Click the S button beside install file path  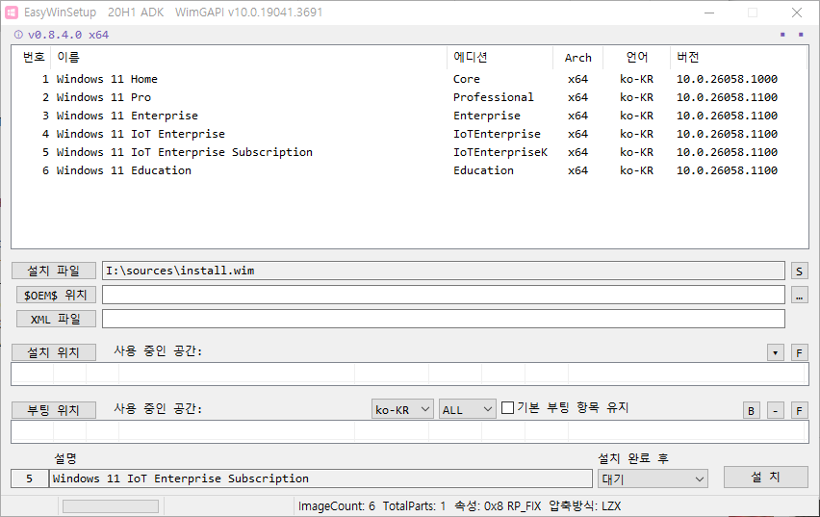coord(799,271)
